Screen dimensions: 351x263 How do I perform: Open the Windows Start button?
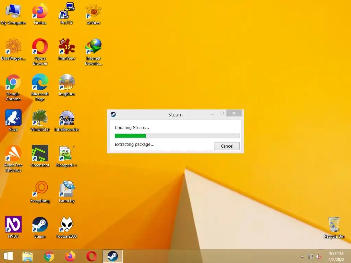[8, 256]
